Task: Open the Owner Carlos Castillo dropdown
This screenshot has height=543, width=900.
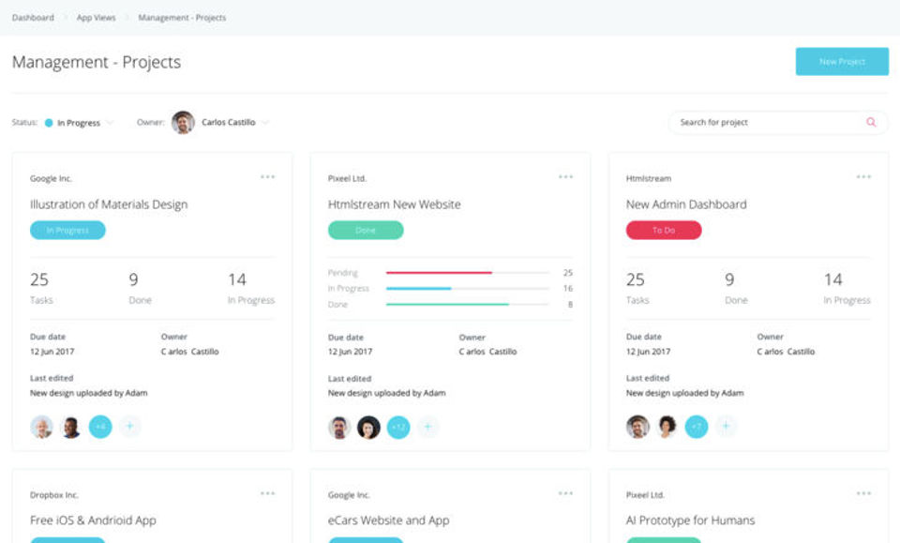Action: pos(220,122)
